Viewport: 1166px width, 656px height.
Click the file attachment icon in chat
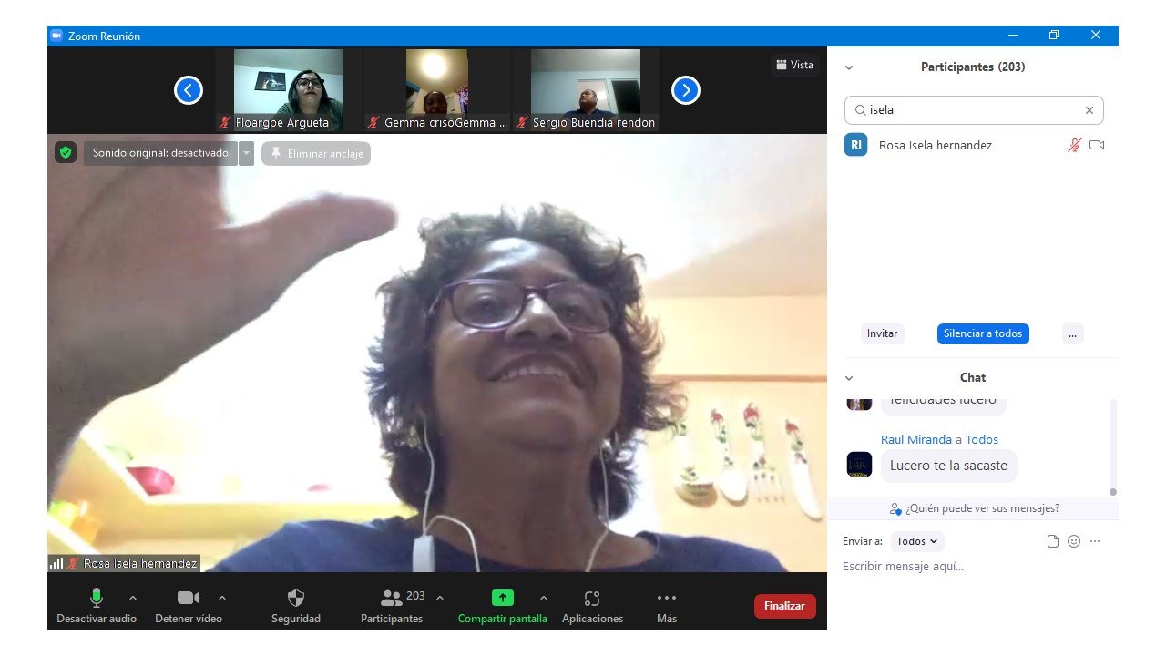(x=1053, y=541)
